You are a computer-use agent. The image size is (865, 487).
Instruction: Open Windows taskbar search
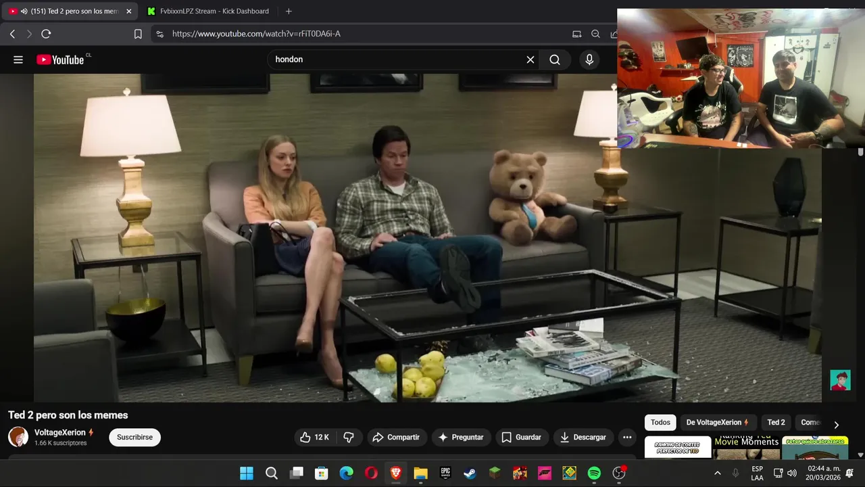[x=272, y=473]
